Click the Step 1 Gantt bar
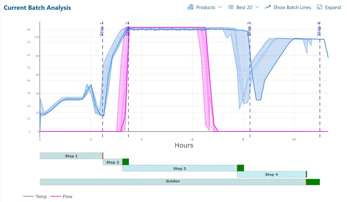 [x=71, y=156]
